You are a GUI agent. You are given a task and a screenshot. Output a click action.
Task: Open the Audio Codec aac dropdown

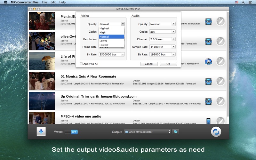pos(163,31)
